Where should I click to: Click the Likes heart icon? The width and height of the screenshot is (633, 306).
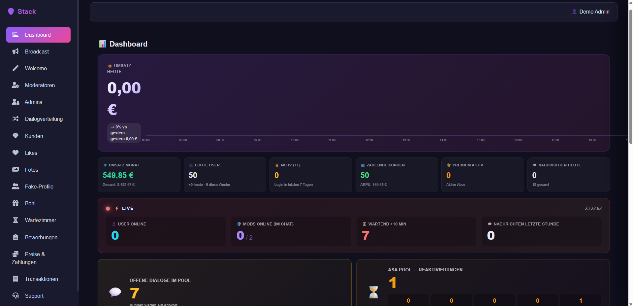(16, 153)
